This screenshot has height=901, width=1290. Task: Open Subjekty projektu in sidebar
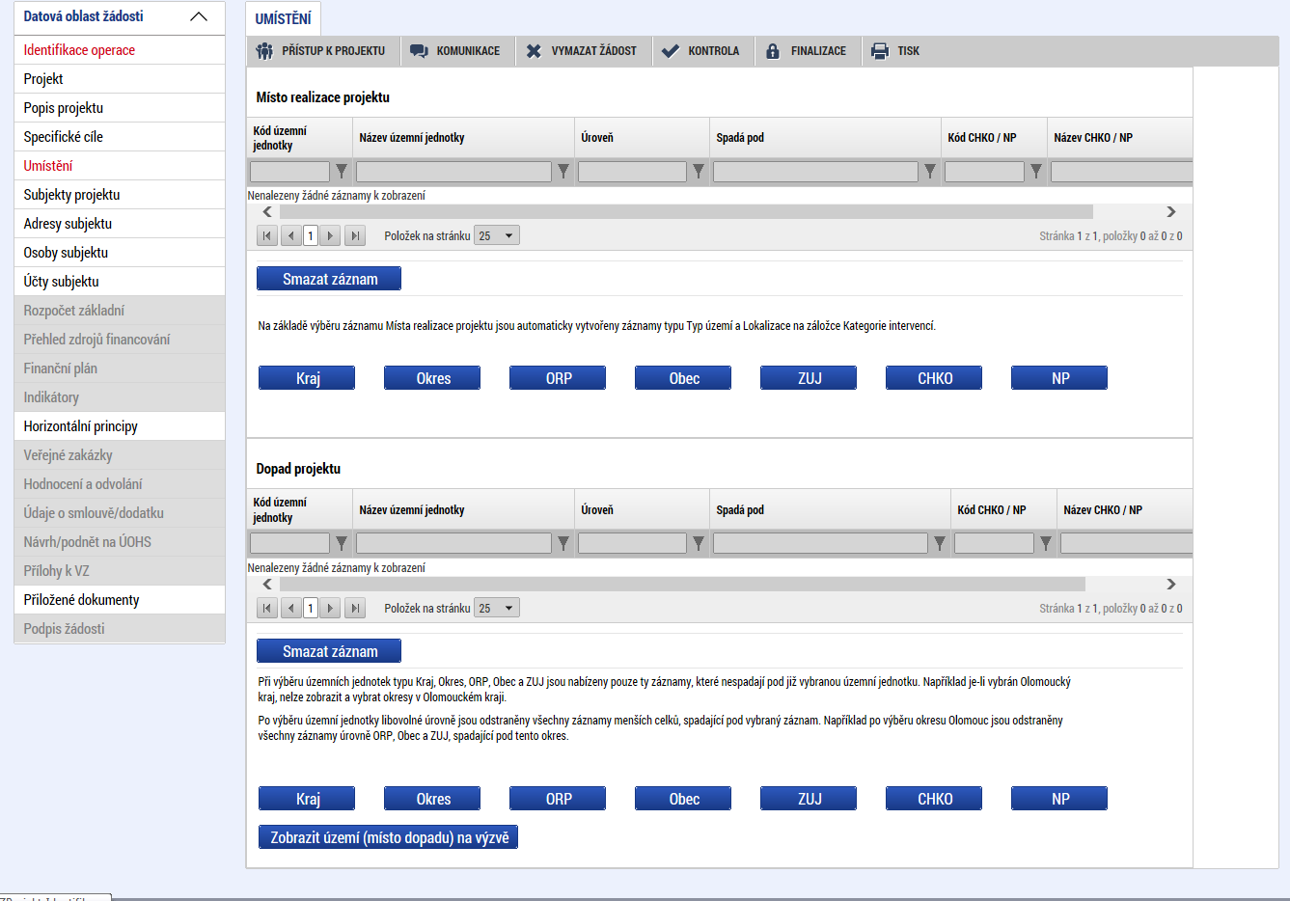120,195
